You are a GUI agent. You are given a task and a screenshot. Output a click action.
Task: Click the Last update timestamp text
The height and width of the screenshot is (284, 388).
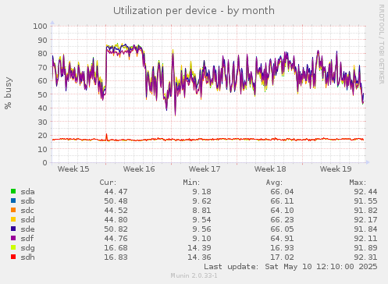click(290, 267)
